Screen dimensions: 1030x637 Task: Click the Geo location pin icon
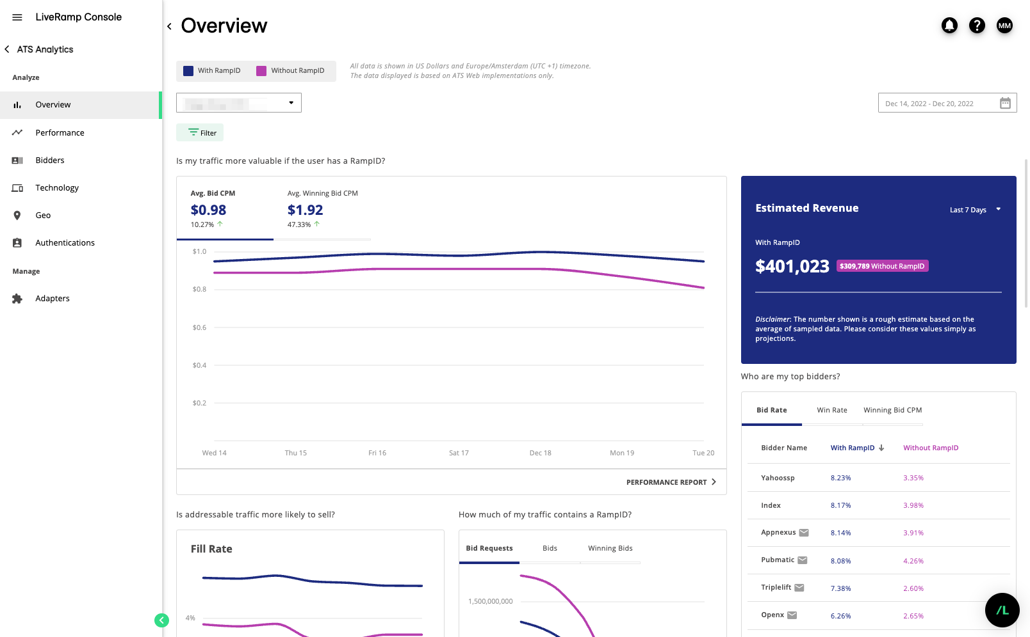pyautogui.click(x=17, y=216)
